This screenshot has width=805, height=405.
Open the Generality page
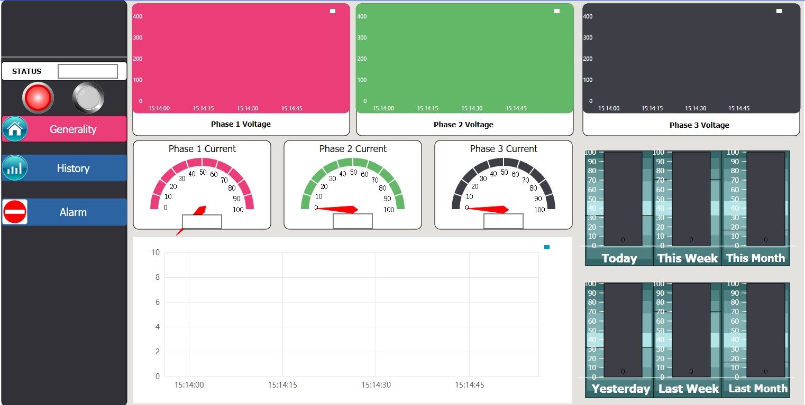tap(65, 129)
